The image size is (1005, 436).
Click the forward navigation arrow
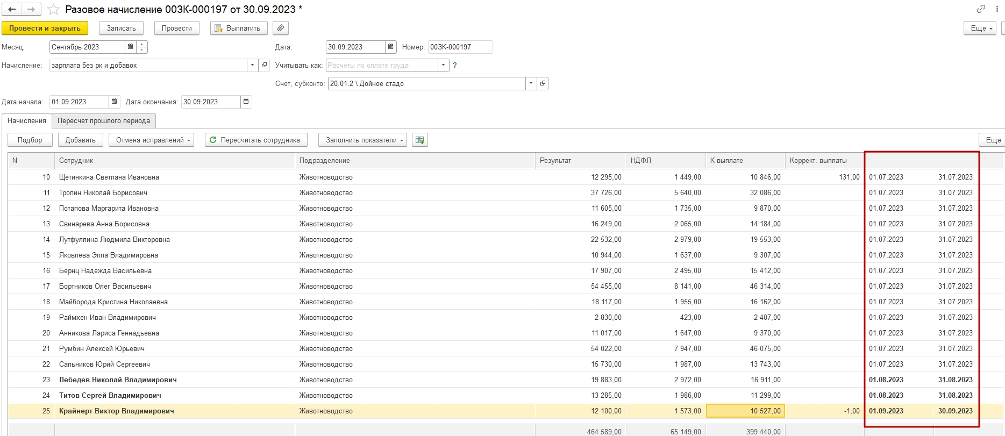click(x=31, y=10)
